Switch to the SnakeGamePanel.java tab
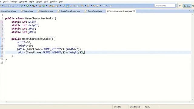The image size is (194, 109). pos(69,11)
